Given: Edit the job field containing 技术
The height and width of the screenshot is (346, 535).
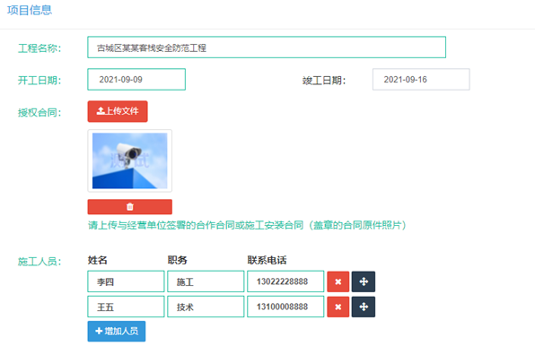Looking at the screenshot, I should (x=206, y=307).
